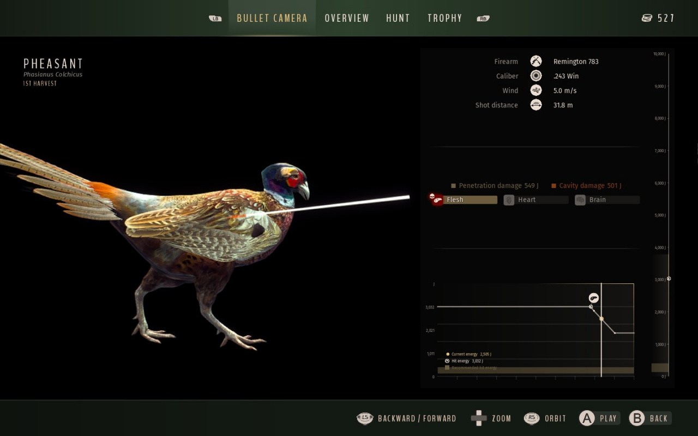This screenshot has height=436, width=698.
Task: Click the coins currency icon
Action: tap(647, 18)
